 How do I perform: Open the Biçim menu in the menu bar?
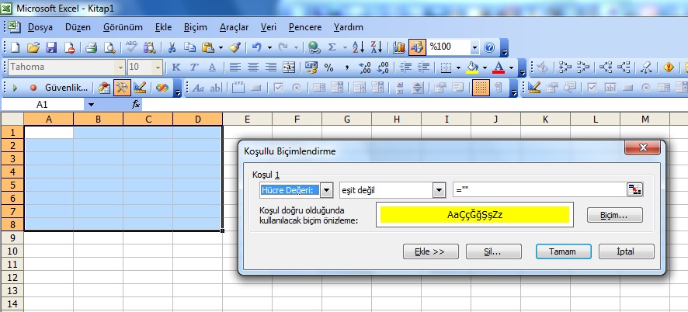coord(195,27)
